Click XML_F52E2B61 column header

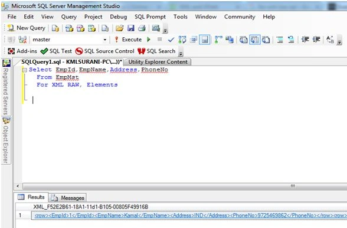pyautogui.click(x=91, y=207)
